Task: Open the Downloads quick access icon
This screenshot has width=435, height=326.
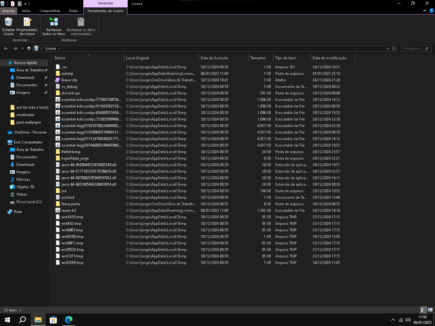Action: 12,78
